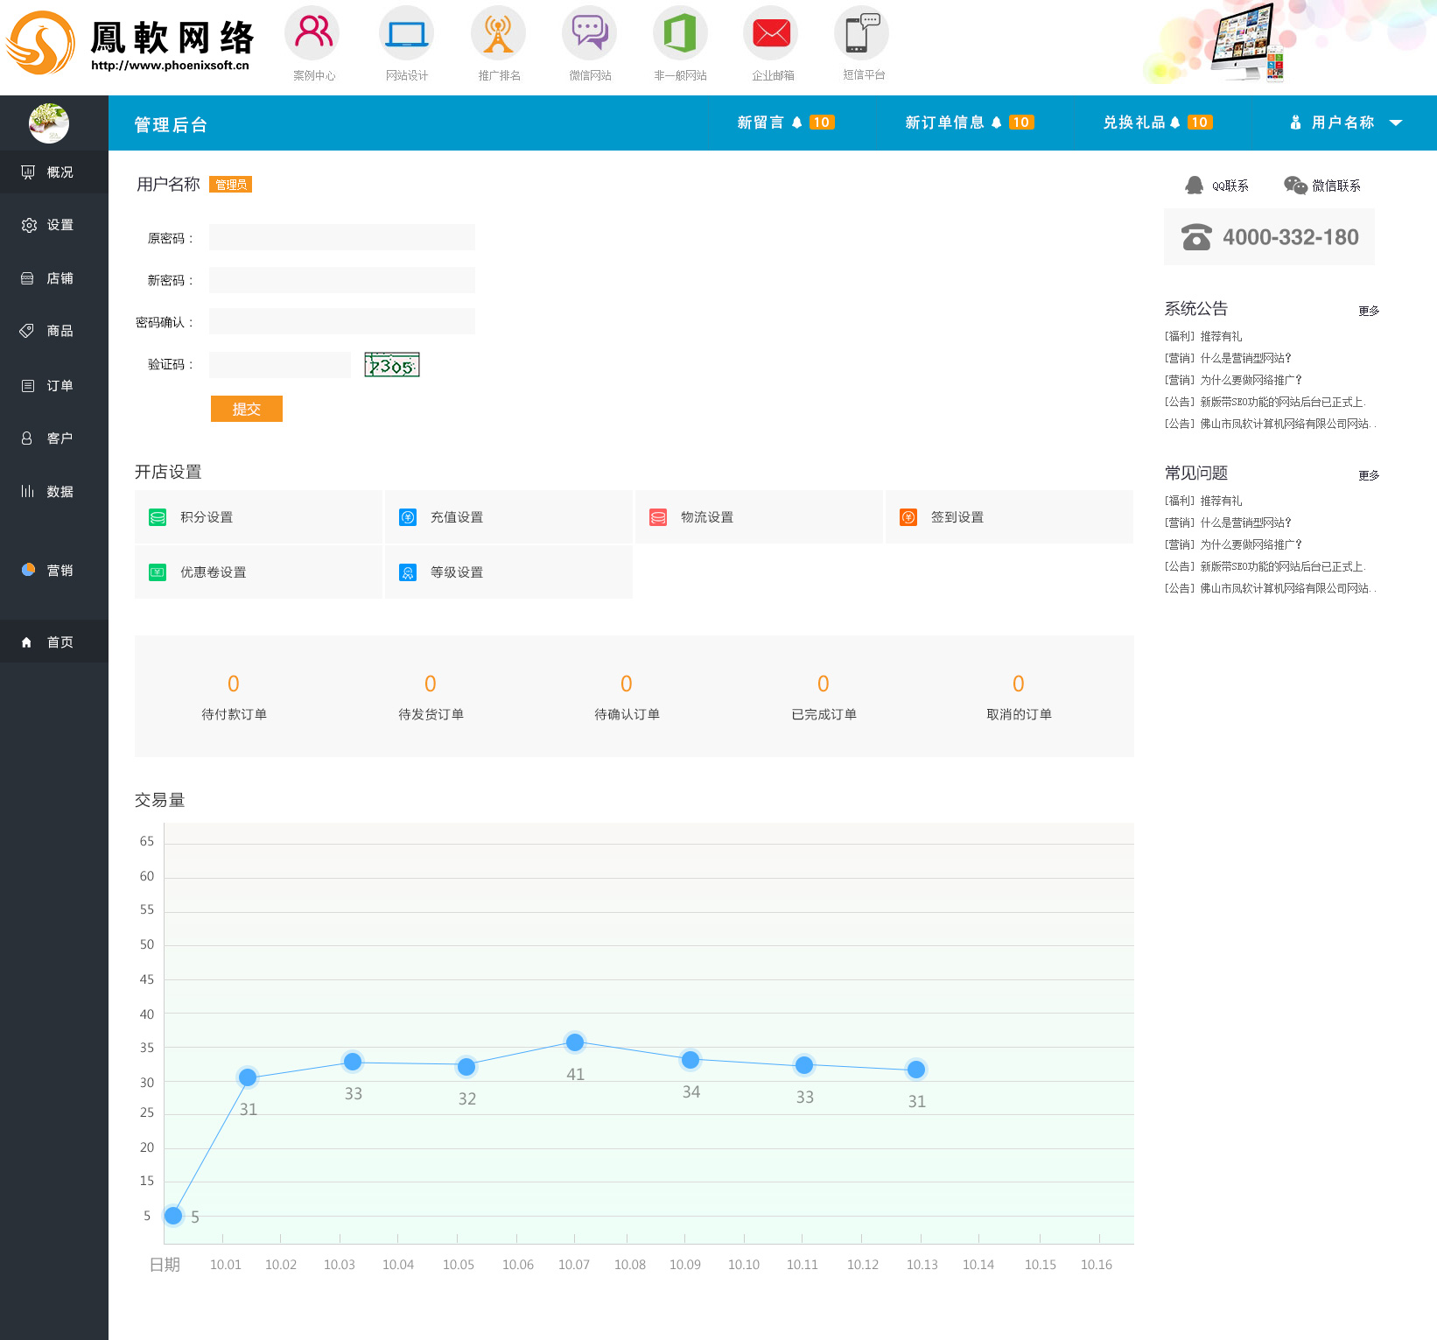Click the 短信平台 phone icon
Screen dimensions: 1437x1340
[862, 33]
